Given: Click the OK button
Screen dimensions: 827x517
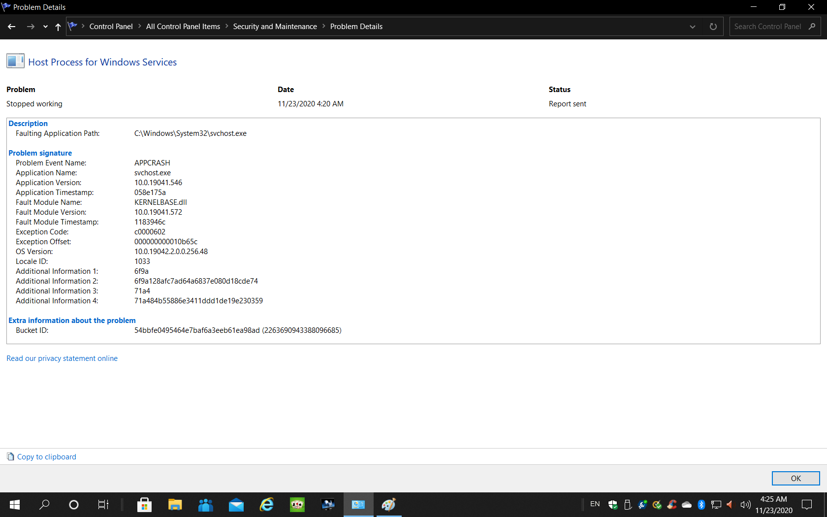Looking at the screenshot, I should (x=795, y=479).
